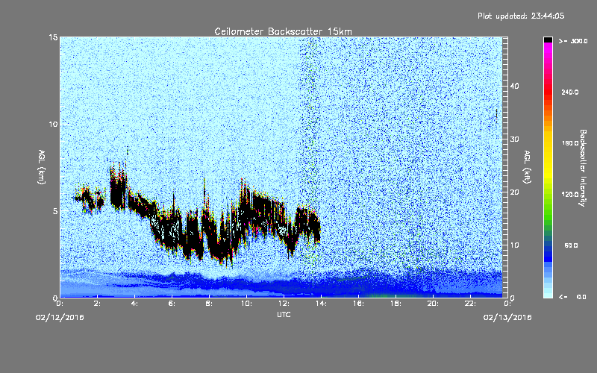Click the yellow band of the colorbar near 180.0
Image resolution: width=597 pixels, height=373 pixels.
(x=548, y=145)
